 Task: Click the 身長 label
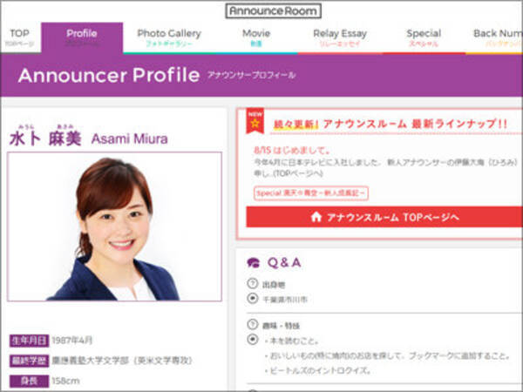(30, 381)
